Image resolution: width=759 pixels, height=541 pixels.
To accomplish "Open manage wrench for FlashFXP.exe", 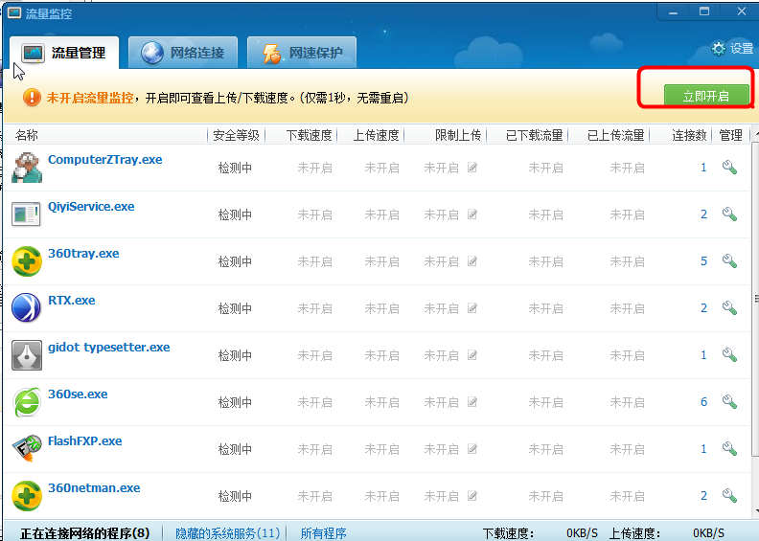I will [x=729, y=449].
